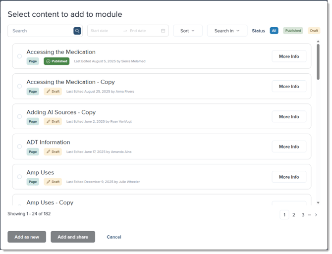Filter status by Published

point(293,31)
